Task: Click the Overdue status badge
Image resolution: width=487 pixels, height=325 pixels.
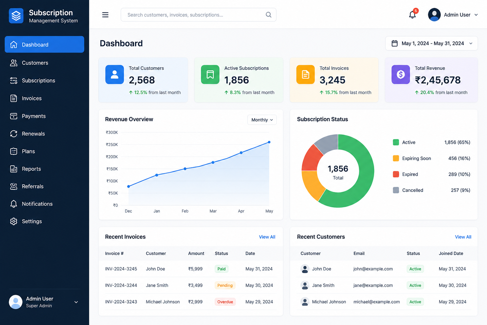Action: (x=225, y=302)
